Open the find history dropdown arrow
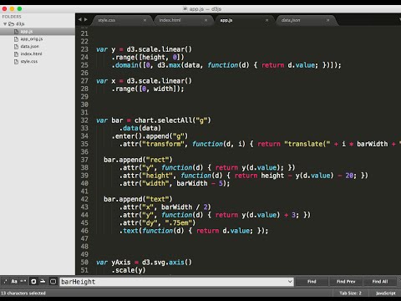This screenshot has height=301, width=401. click(290, 282)
